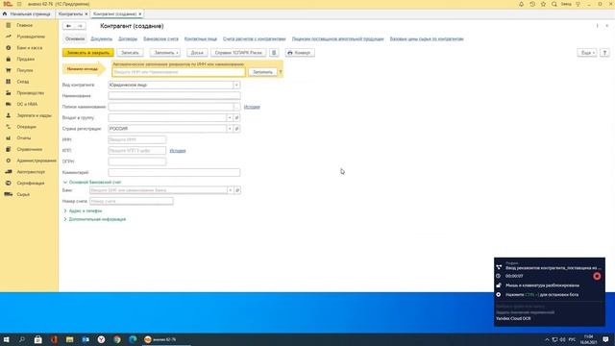Click the ИНН input field

(136, 139)
